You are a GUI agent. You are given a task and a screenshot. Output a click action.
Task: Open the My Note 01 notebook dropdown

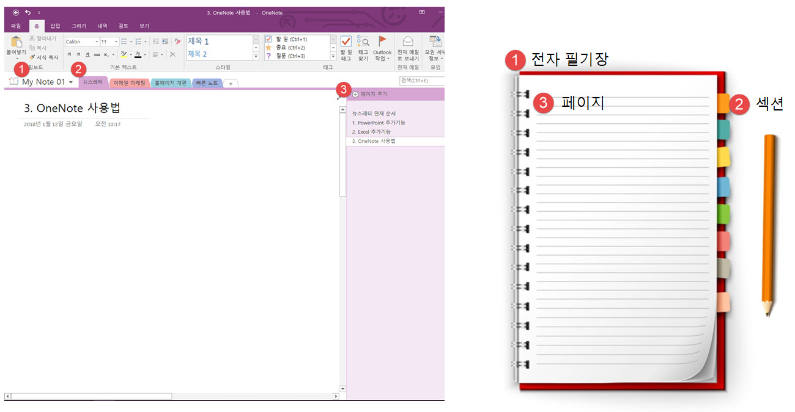click(71, 82)
